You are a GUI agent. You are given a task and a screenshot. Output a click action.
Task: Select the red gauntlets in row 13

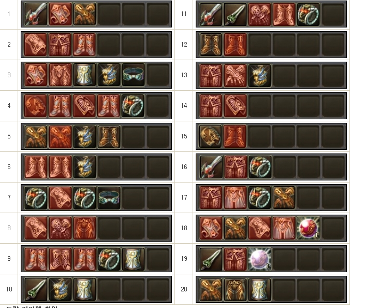click(235, 75)
